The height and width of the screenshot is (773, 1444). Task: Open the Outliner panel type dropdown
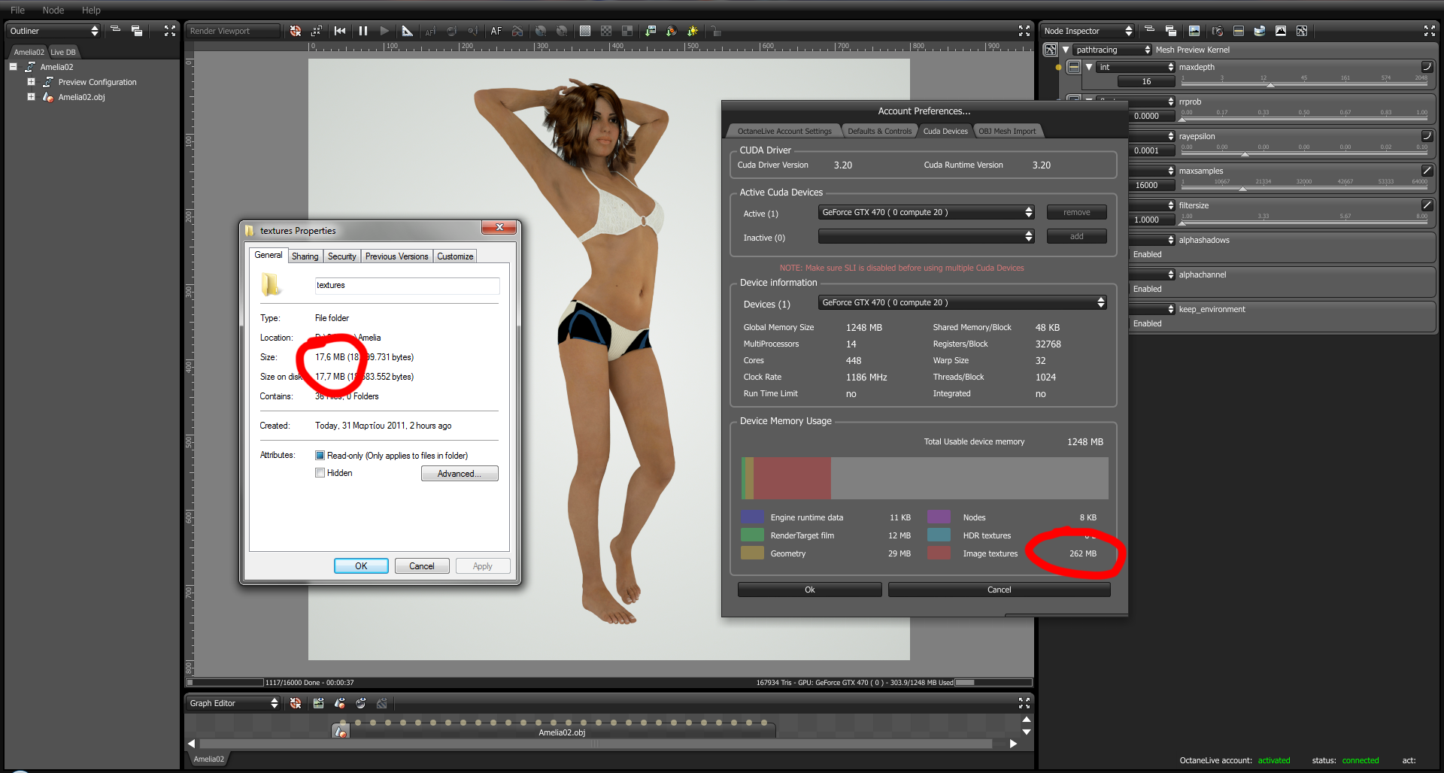point(53,31)
